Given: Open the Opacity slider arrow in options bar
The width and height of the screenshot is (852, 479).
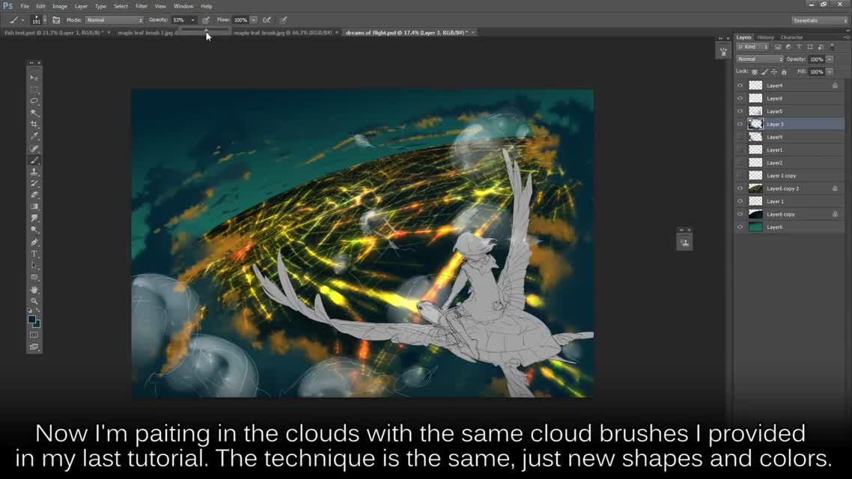Looking at the screenshot, I should click(192, 20).
